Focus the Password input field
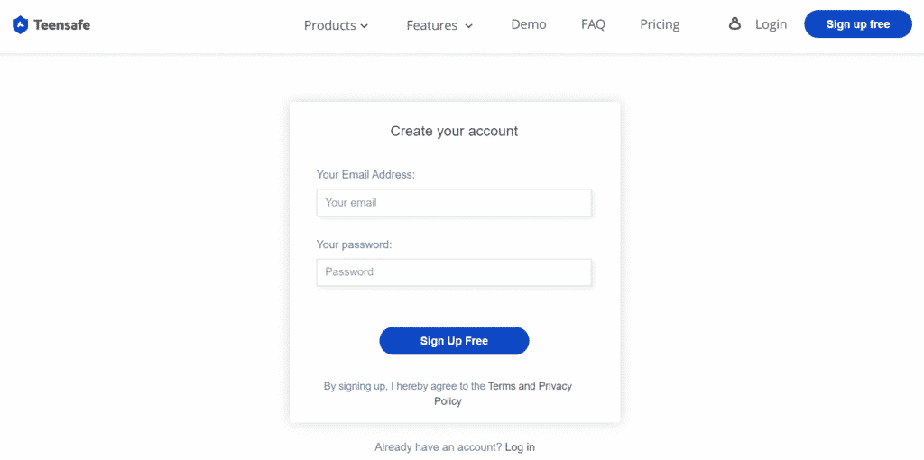 click(454, 272)
